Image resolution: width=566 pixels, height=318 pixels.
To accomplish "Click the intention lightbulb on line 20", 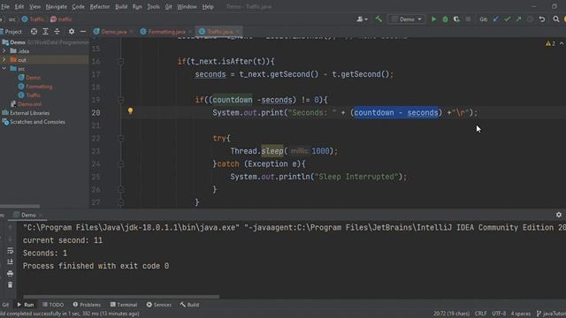I will 130,111.
